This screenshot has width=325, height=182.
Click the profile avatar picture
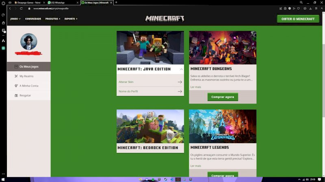pos(29,41)
